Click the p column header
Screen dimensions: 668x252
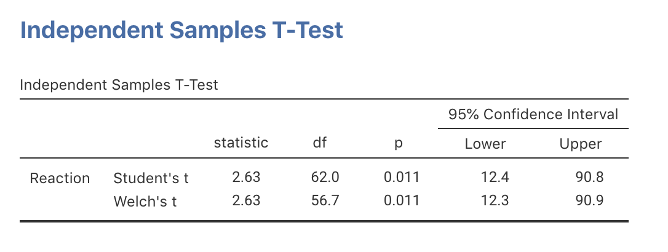pyautogui.click(x=398, y=144)
